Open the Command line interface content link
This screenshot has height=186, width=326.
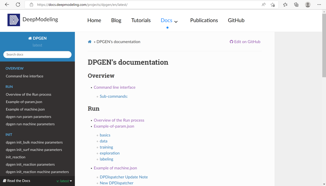[x=115, y=87]
